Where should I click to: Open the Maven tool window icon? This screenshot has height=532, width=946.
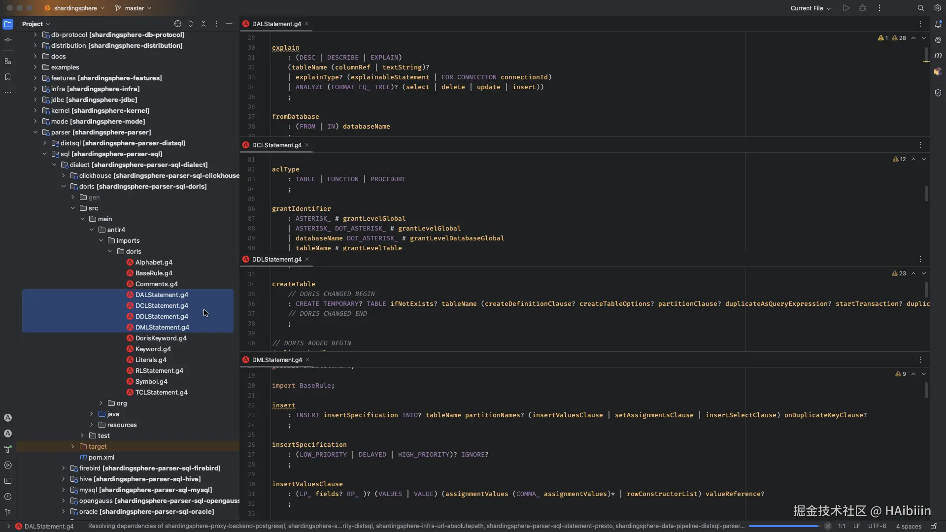pyautogui.click(x=938, y=56)
